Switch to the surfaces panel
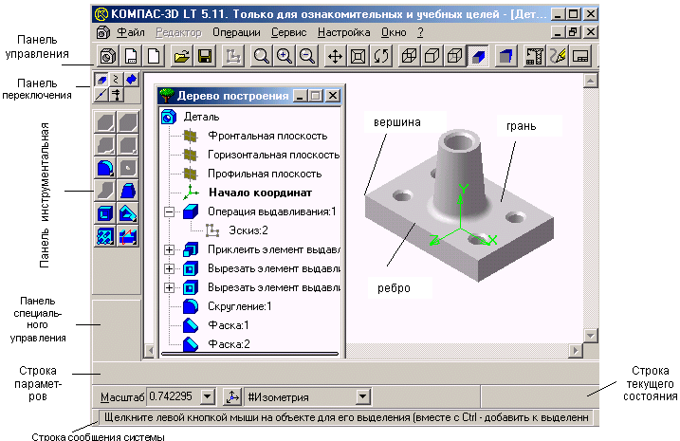680x441 pixels. (131, 80)
